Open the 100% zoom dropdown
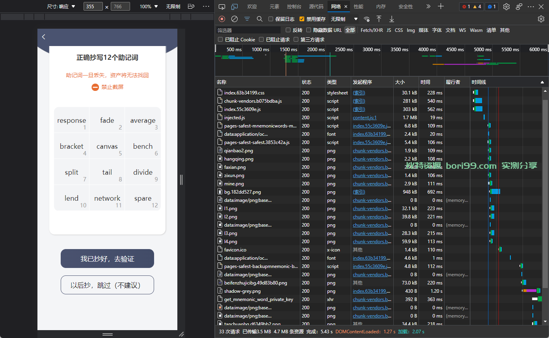 point(149,6)
